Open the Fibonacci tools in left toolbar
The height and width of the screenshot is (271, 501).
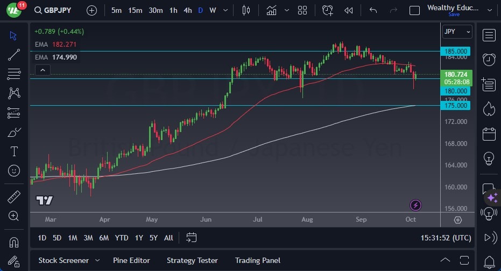14,74
